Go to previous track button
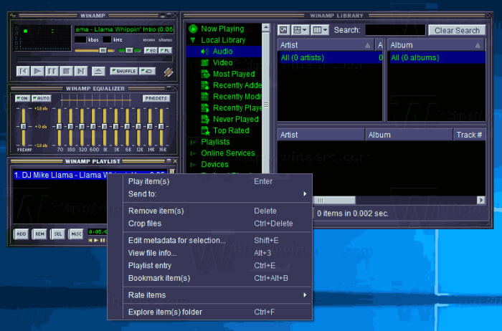Screen dimensions: 502x331 click(x=23, y=71)
